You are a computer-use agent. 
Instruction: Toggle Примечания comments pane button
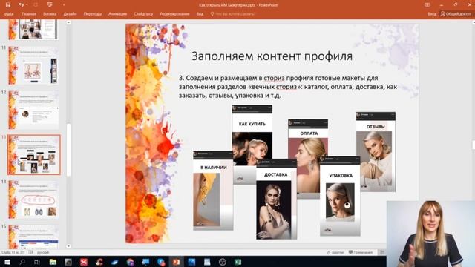361,252
